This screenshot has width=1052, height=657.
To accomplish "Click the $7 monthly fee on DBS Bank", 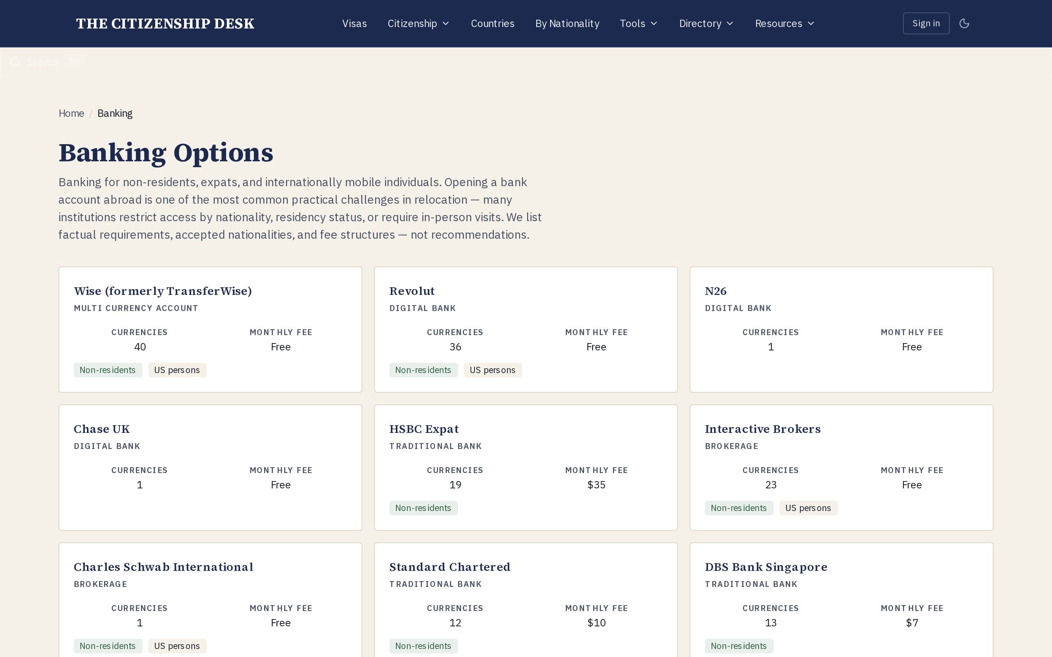I will tap(912, 623).
